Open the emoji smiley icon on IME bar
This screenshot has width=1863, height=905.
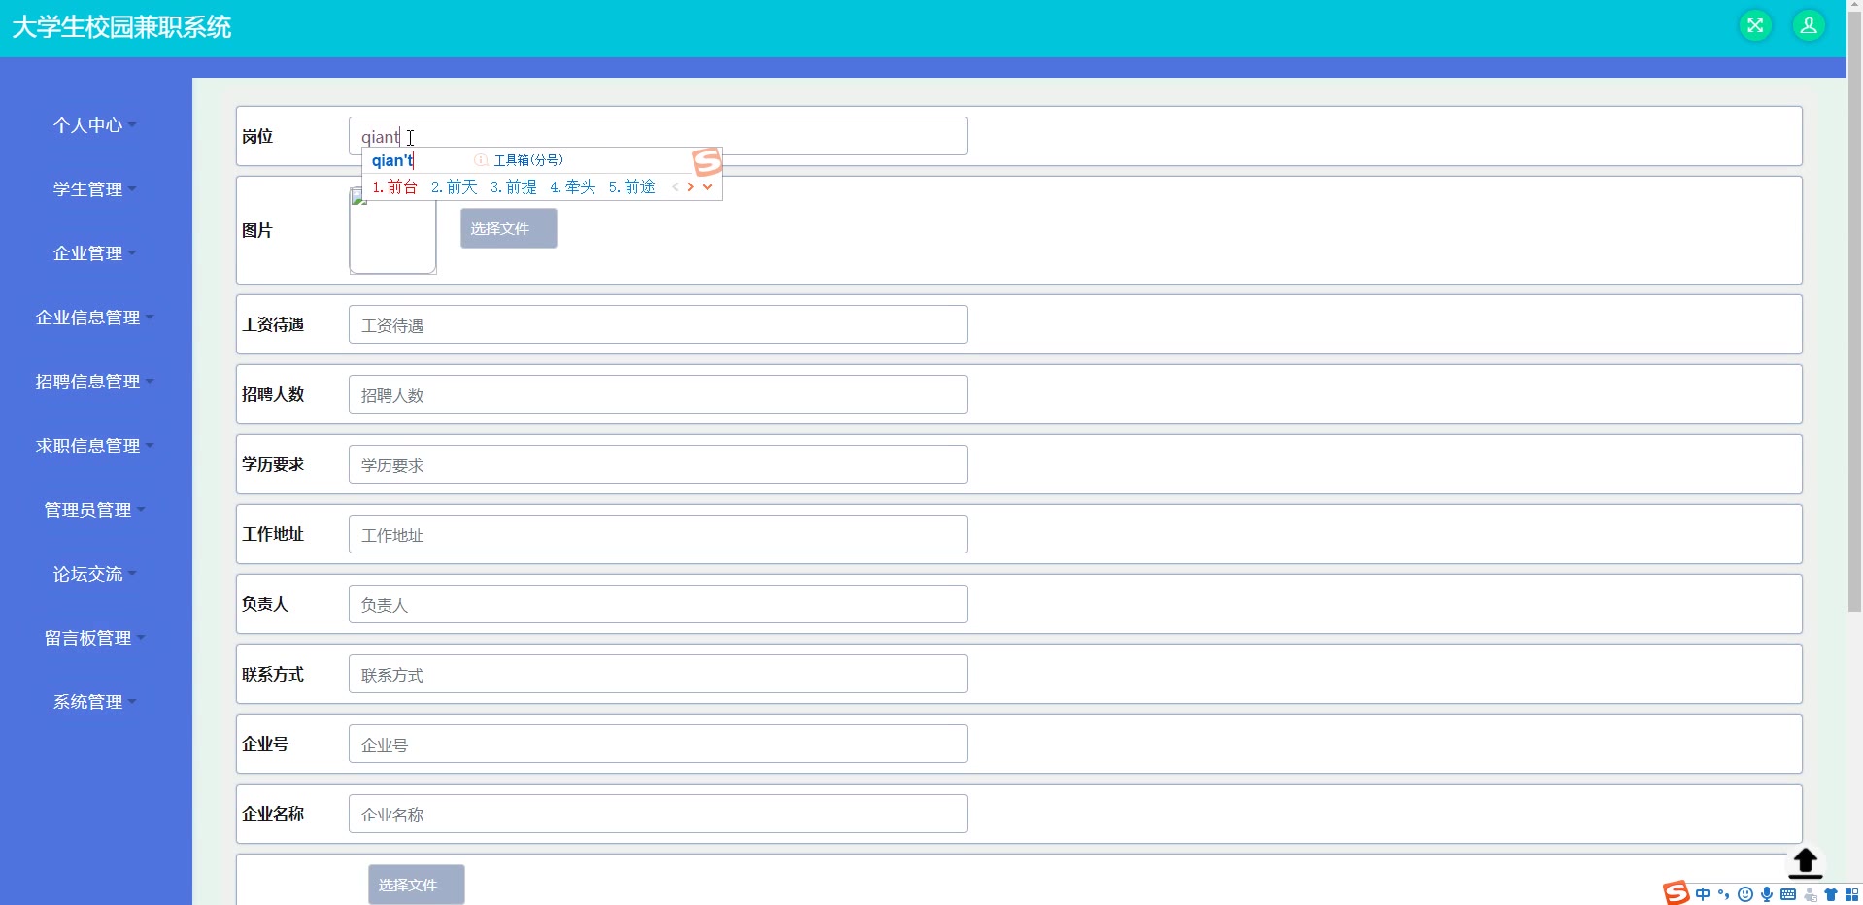(x=1745, y=894)
